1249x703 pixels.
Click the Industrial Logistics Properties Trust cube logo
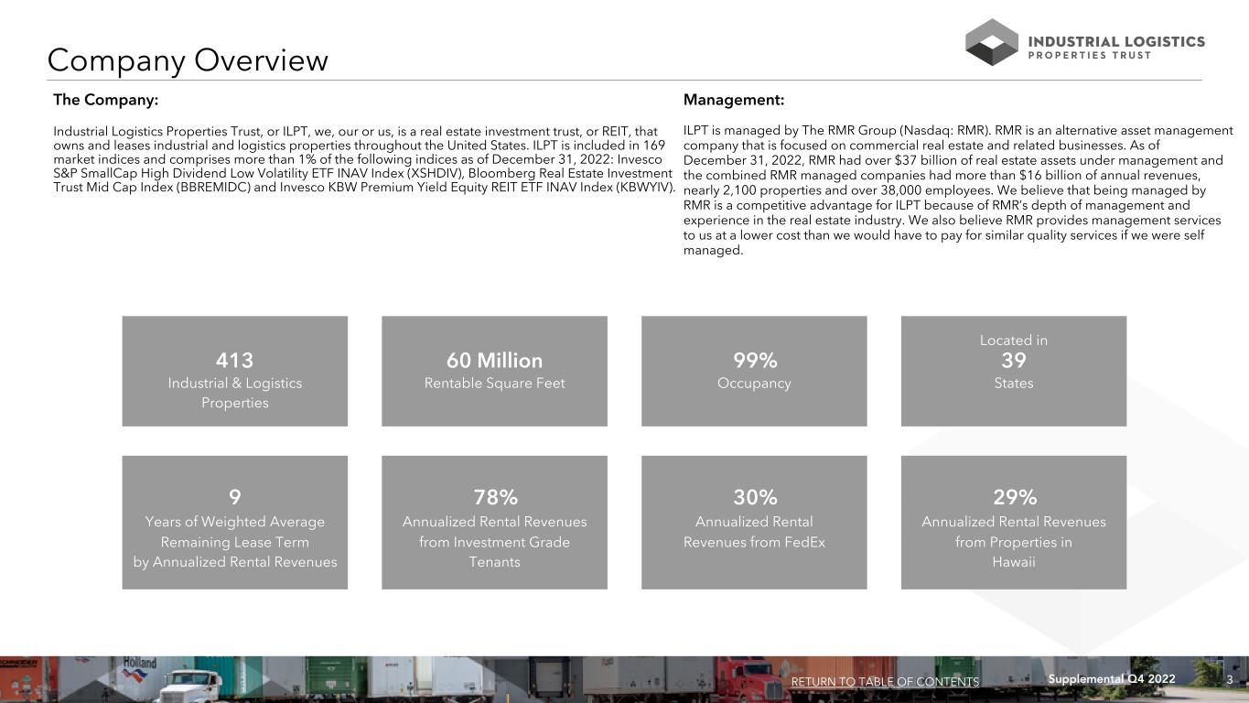(992, 42)
